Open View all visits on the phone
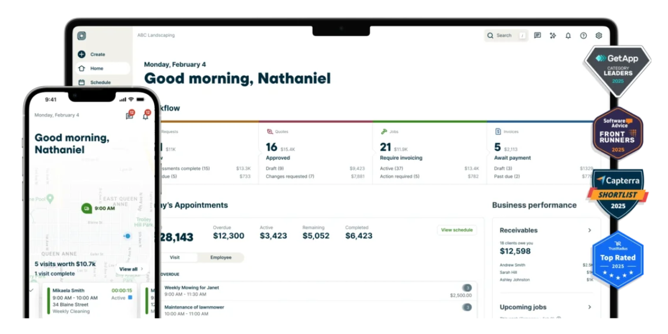Image resolution: width=668 pixels, height=334 pixels. pyautogui.click(x=130, y=268)
